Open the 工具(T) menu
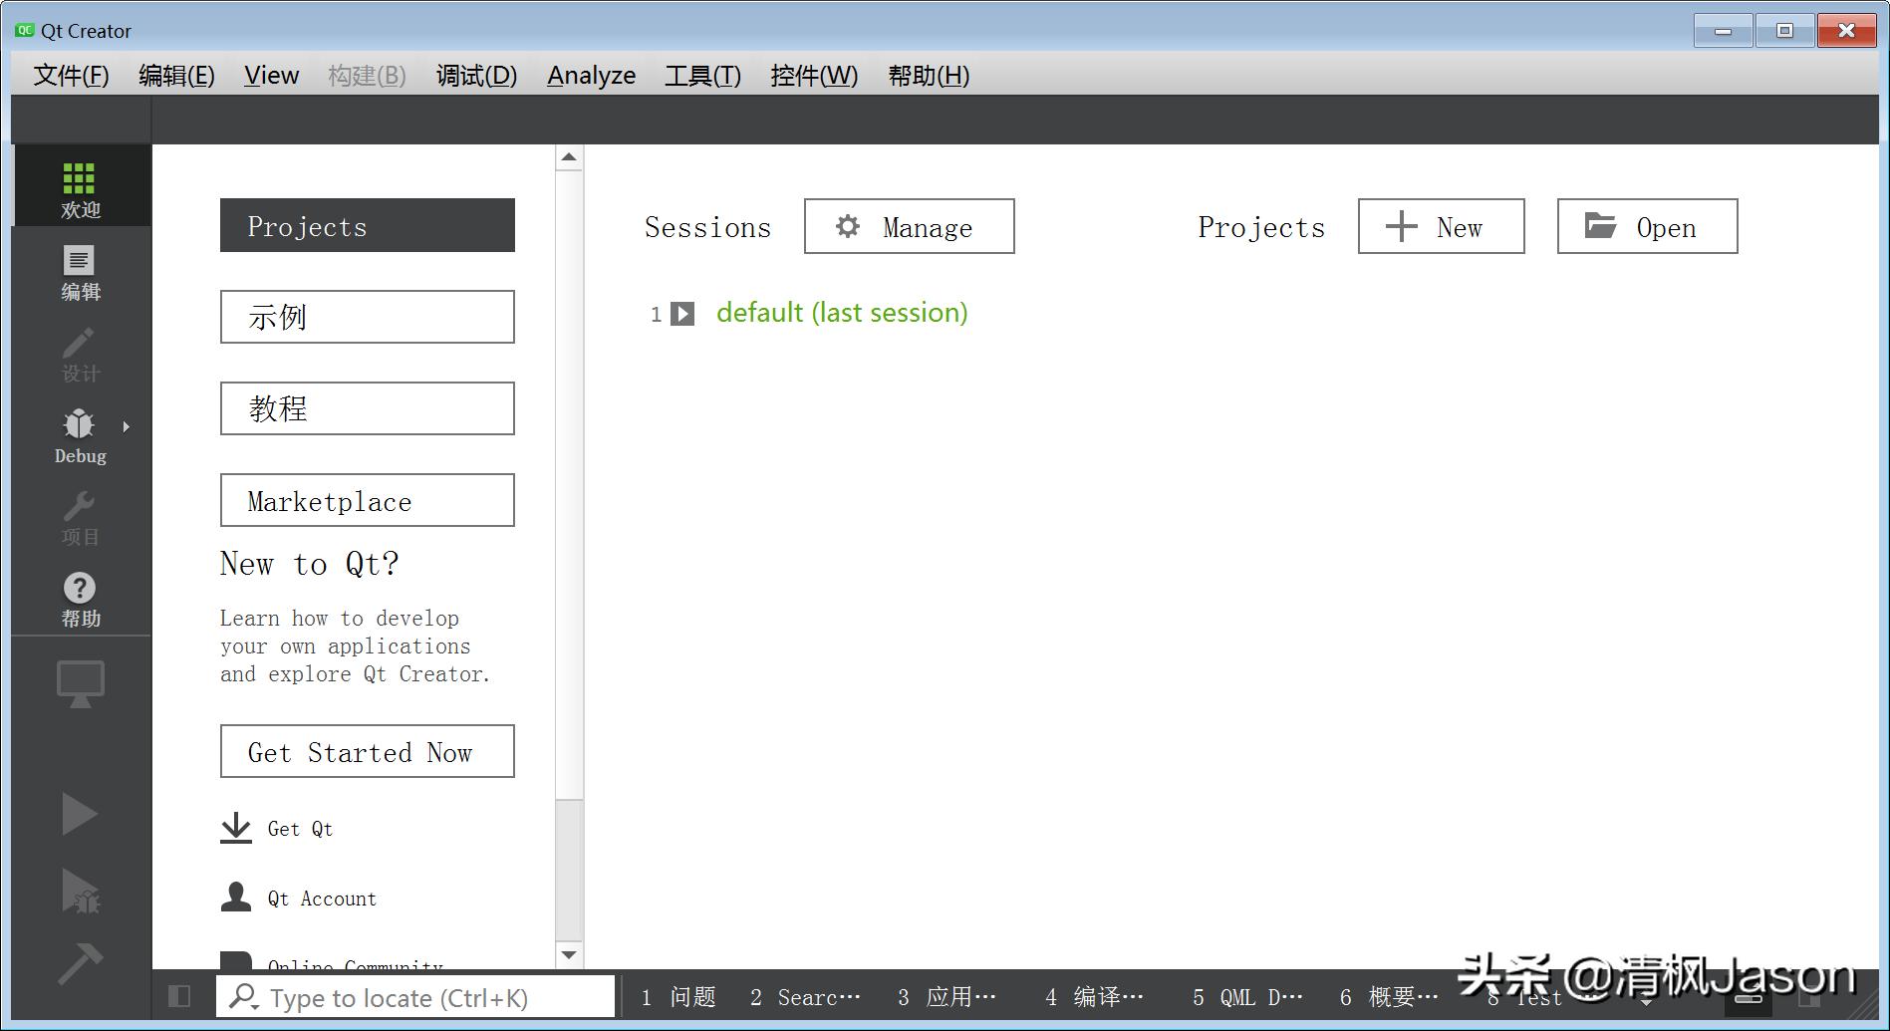 click(x=702, y=75)
